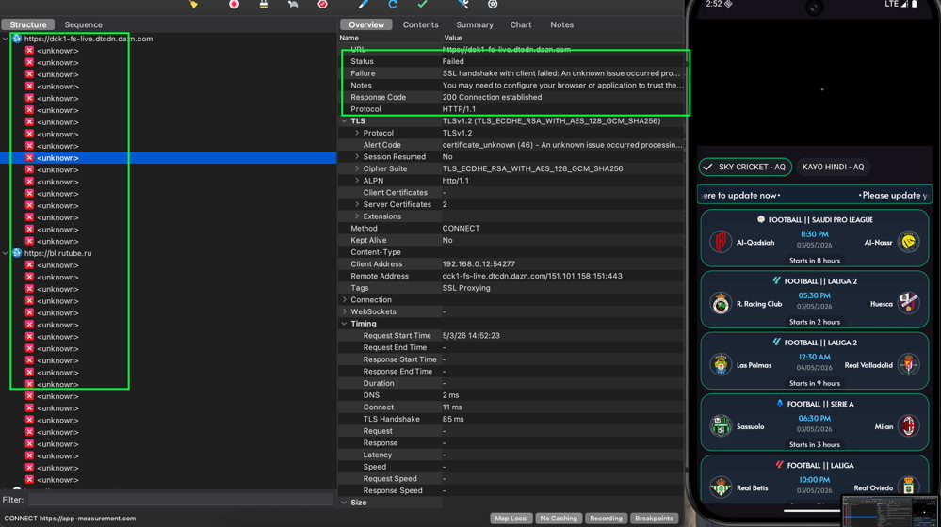Open the Summary tab
Screen dimensions: 941x527
(475, 24)
